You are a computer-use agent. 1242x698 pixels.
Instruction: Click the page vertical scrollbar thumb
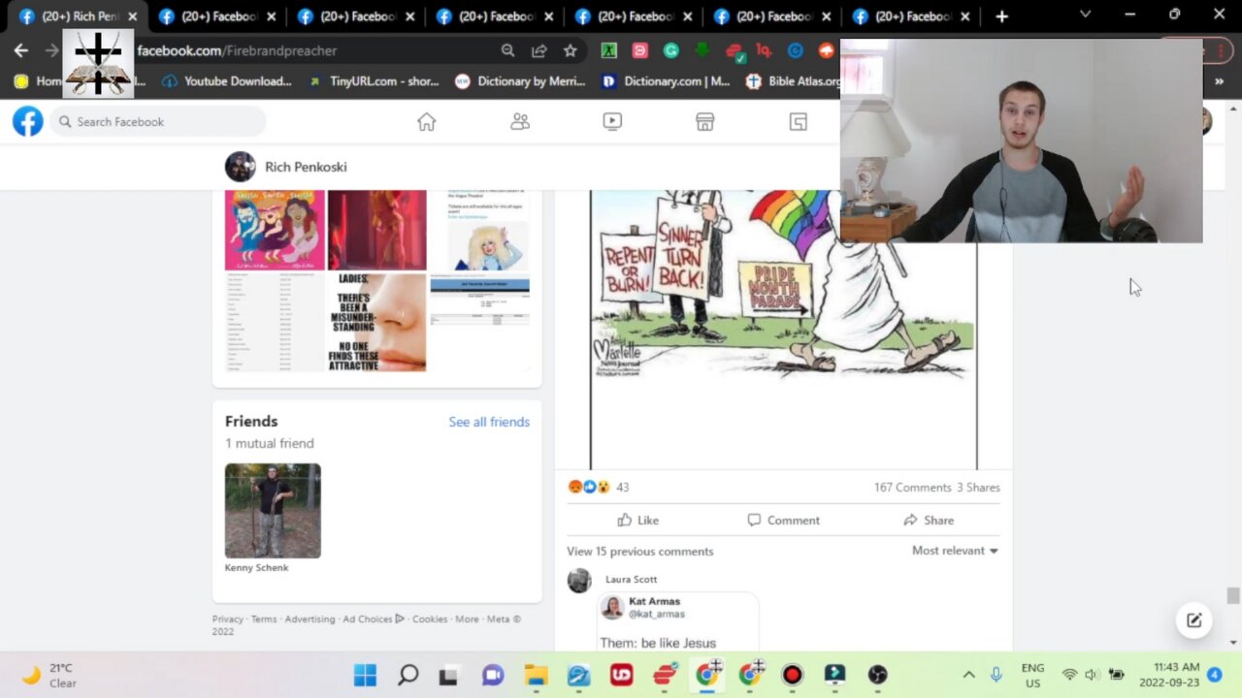coord(1233,595)
